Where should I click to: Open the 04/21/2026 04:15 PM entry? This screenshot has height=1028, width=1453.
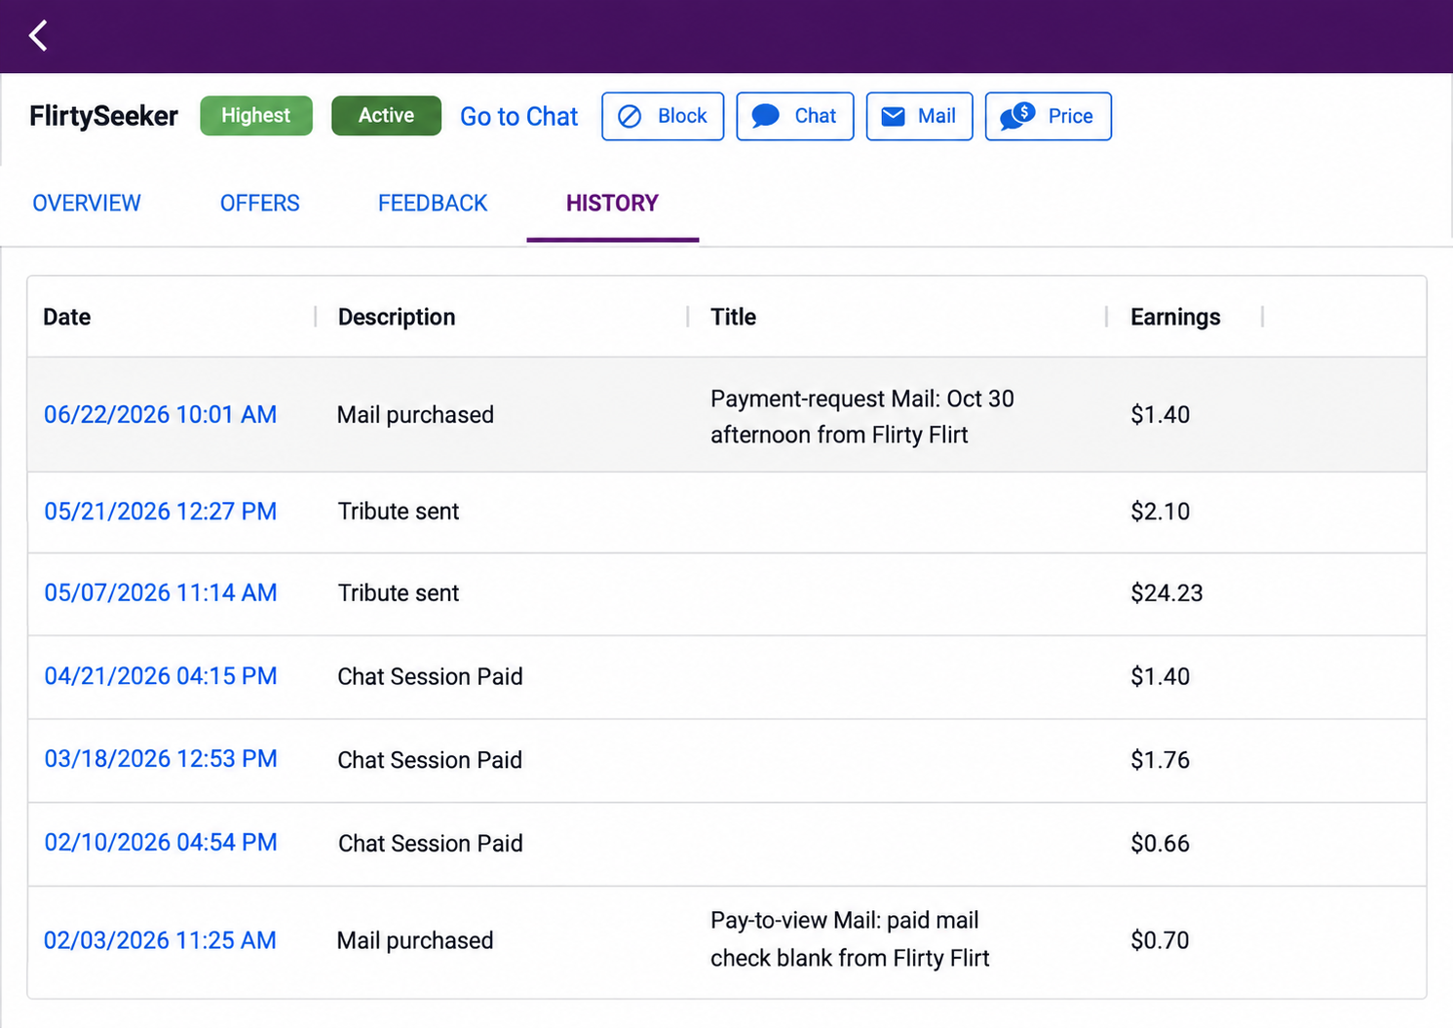click(161, 676)
